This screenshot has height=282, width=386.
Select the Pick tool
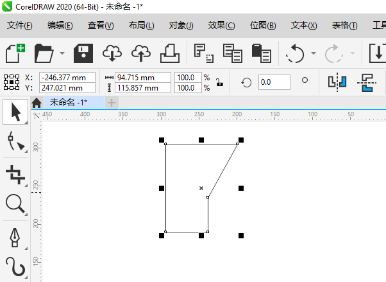(15, 112)
